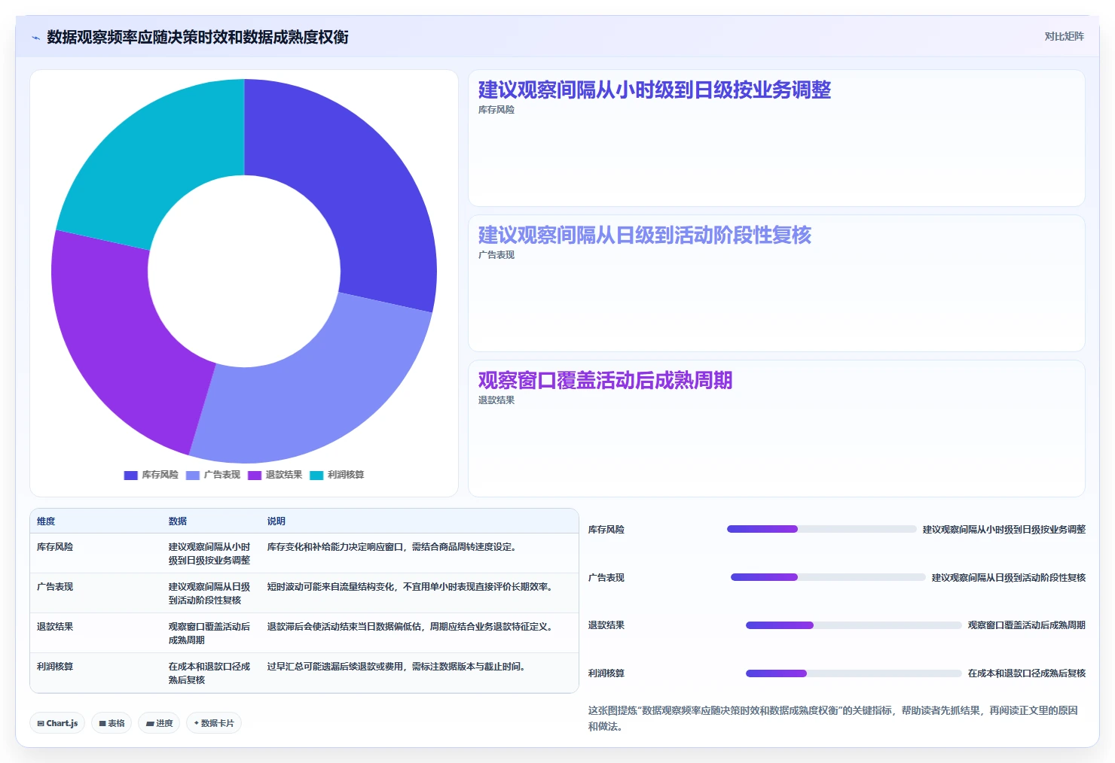Click 库存风险 subtitle under first card
The height and width of the screenshot is (763, 1115).
[496, 110]
